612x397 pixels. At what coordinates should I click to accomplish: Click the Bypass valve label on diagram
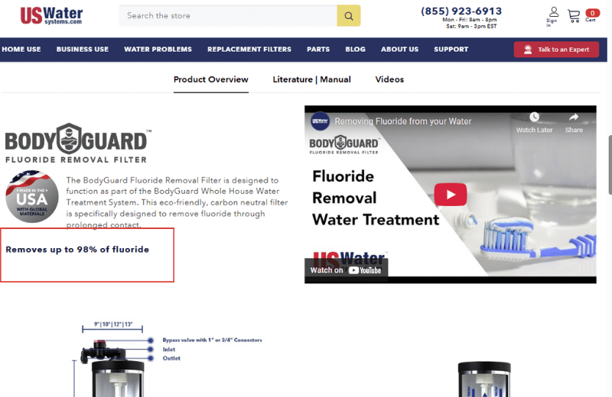point(213,340)
